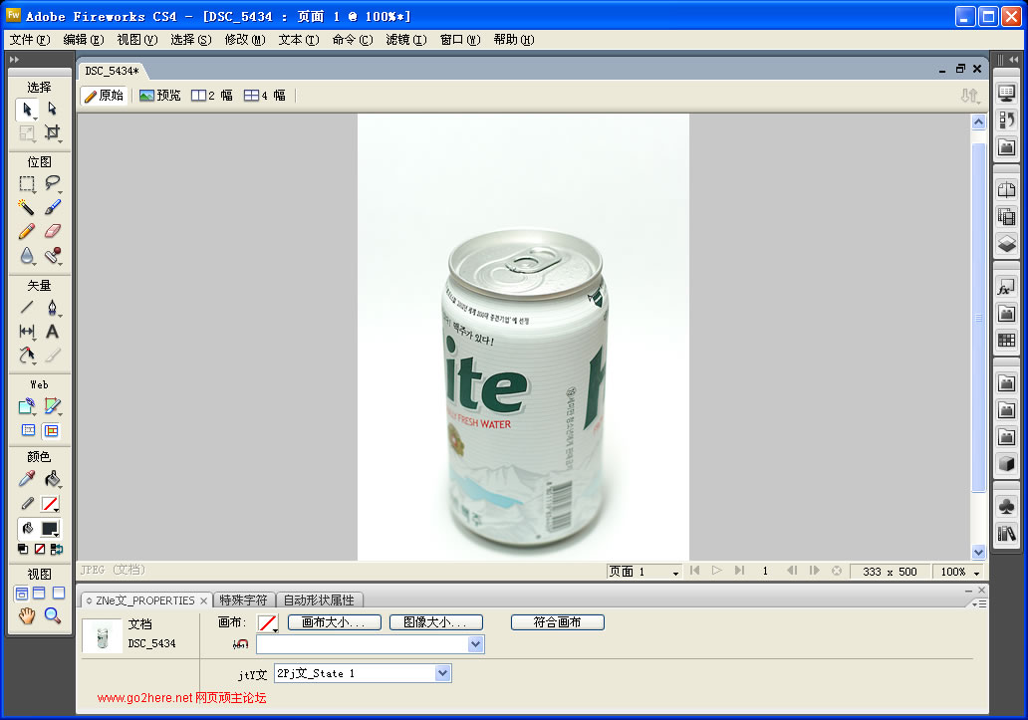Open the books library icon in right dock
This screenshot has height=720, width=1028.
(x=1006, y=534)
